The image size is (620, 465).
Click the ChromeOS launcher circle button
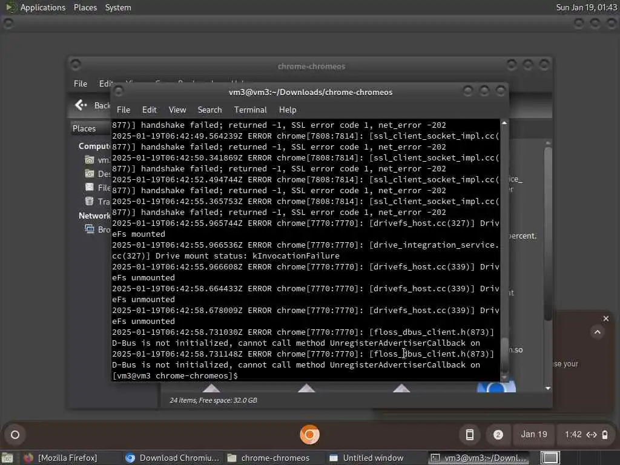click(x=15, y=435)
